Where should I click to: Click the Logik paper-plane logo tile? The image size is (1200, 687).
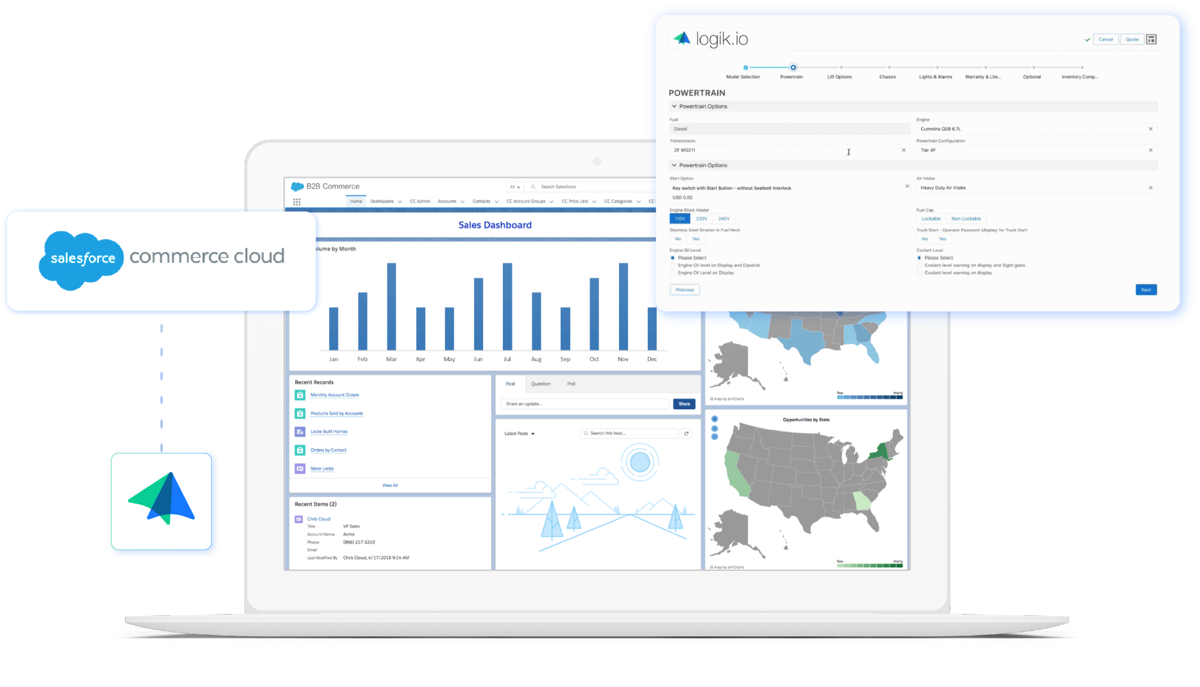pyautogui.click(x=161, y=501)
